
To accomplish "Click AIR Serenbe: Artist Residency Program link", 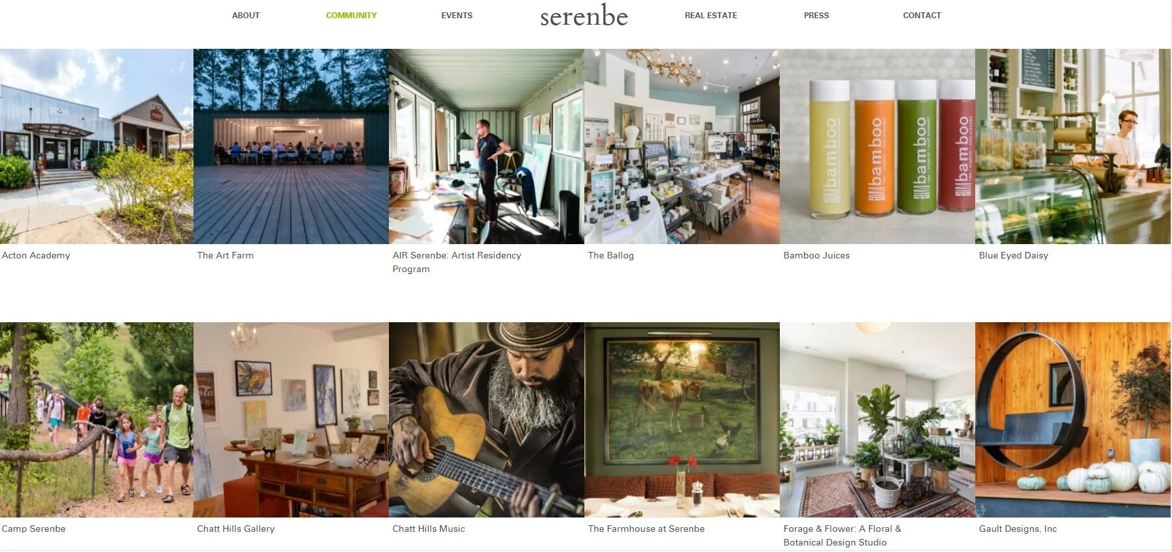I will (457, 262).
